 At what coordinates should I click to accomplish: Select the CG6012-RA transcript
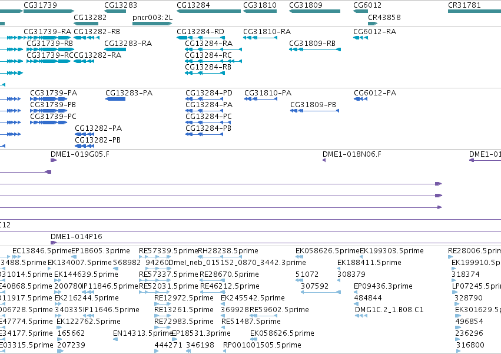point(360,38)
